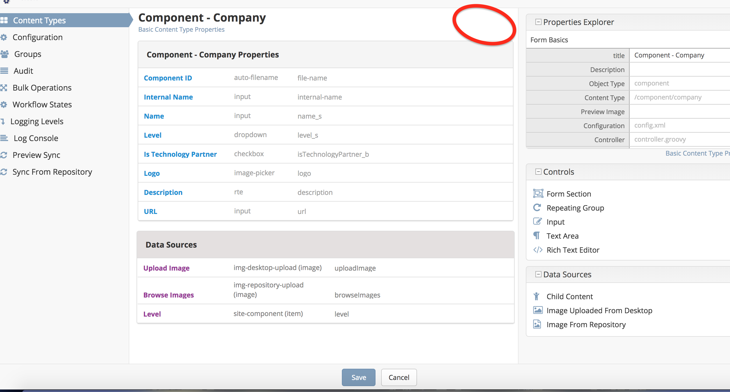Click the Child Content data source label
The height and width of the screenshot is (392, 730).
pyautogui.click(x=569, y=296)
